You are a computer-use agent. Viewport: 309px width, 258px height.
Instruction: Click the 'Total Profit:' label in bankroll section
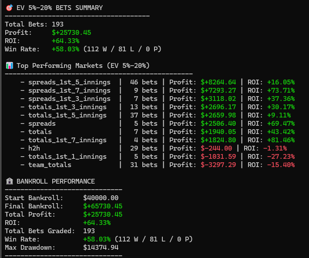tap(30, 214)
